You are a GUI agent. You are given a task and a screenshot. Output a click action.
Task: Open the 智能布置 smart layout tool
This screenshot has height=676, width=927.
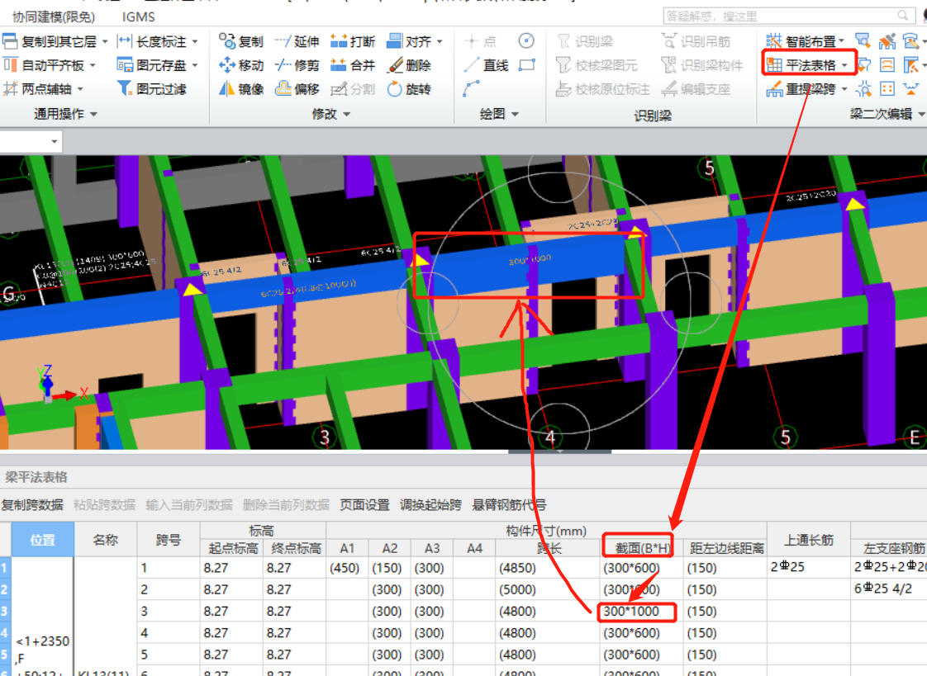pos(801,41)
